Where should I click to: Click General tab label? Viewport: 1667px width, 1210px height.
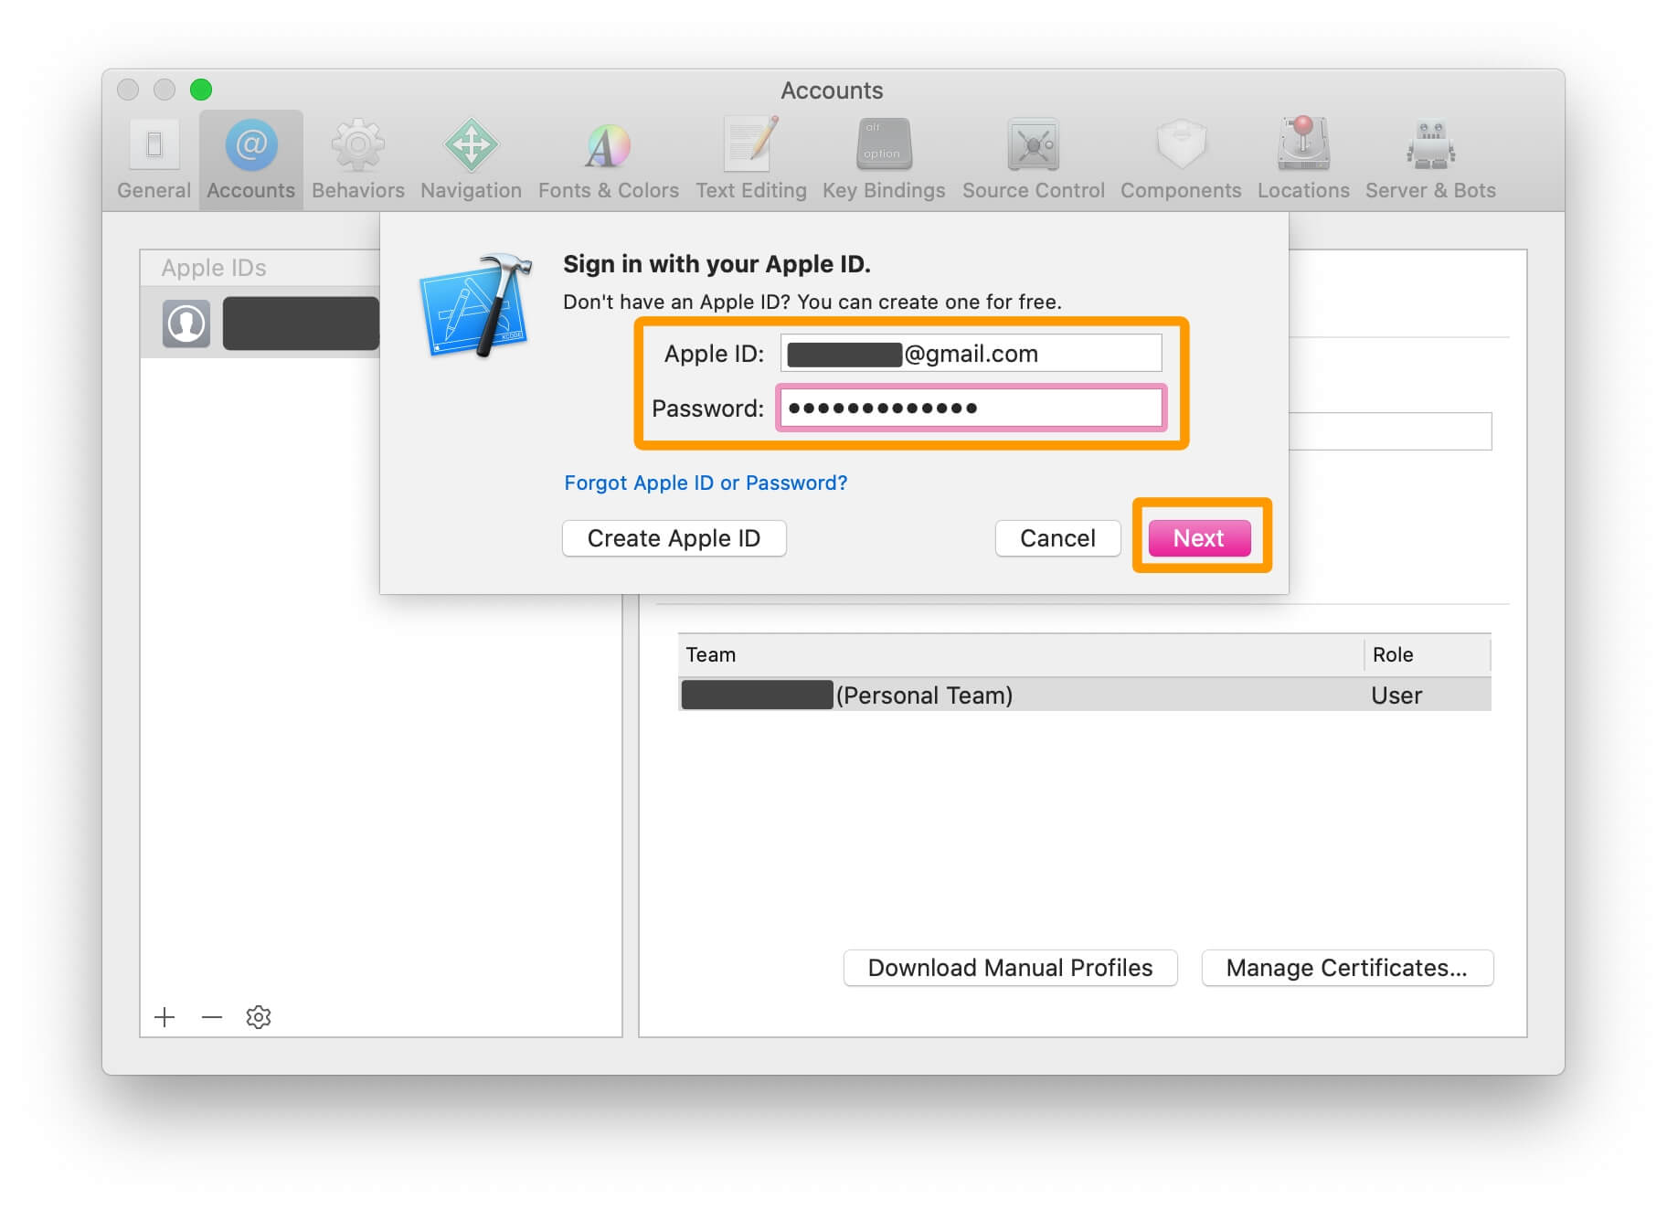click(154, 190)
